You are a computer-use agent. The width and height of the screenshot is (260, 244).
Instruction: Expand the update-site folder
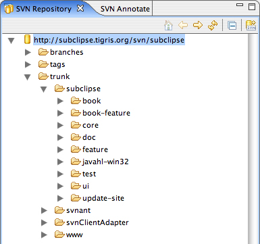click(x=60, y=198)
